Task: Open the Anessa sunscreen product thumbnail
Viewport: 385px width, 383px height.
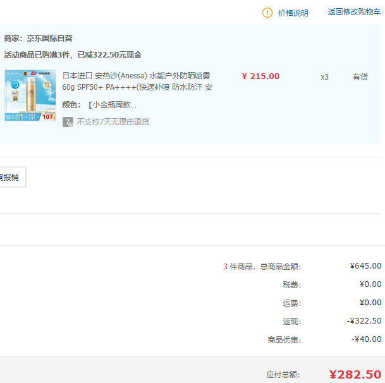Action: click(x=30, y=95)
